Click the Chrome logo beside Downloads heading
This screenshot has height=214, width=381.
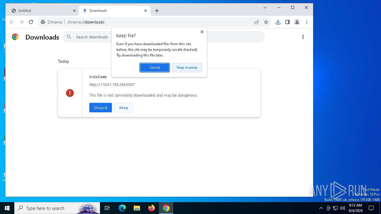(15, 37)
